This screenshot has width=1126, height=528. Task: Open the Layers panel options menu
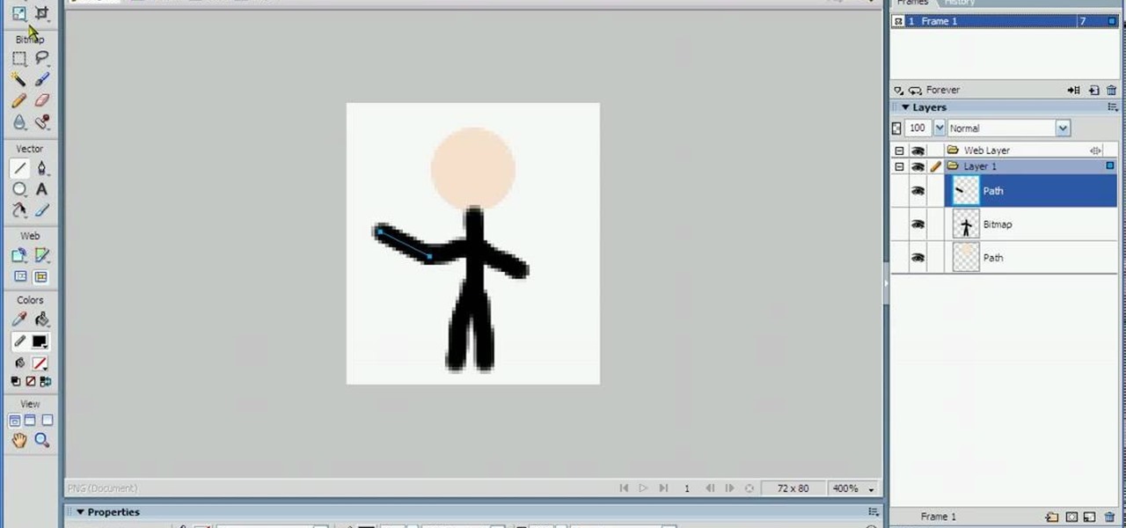click(1112, 107)
